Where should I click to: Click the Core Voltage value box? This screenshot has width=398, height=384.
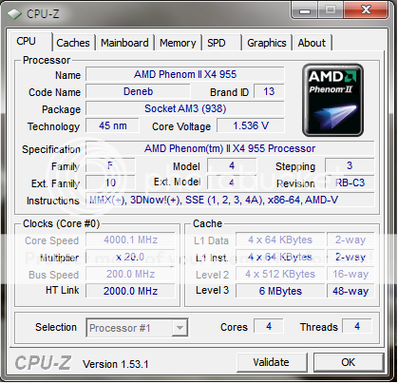[x=251, y=125]
